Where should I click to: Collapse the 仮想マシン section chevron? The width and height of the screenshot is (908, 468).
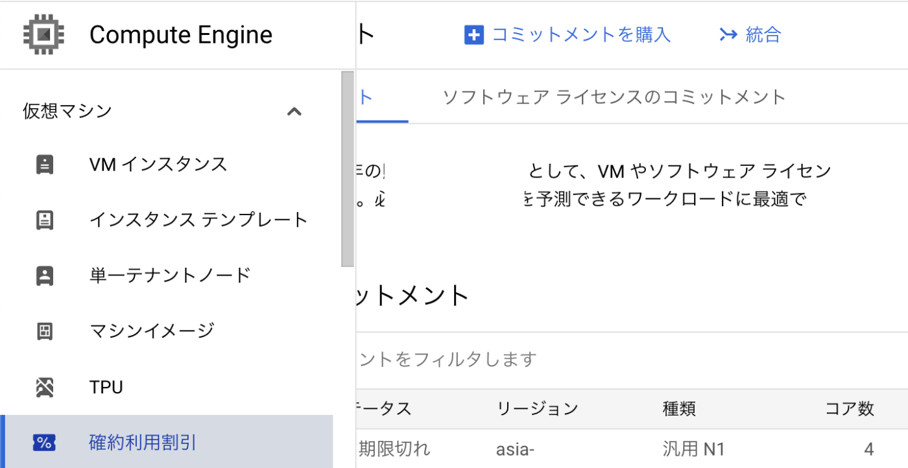click(294, 111)
